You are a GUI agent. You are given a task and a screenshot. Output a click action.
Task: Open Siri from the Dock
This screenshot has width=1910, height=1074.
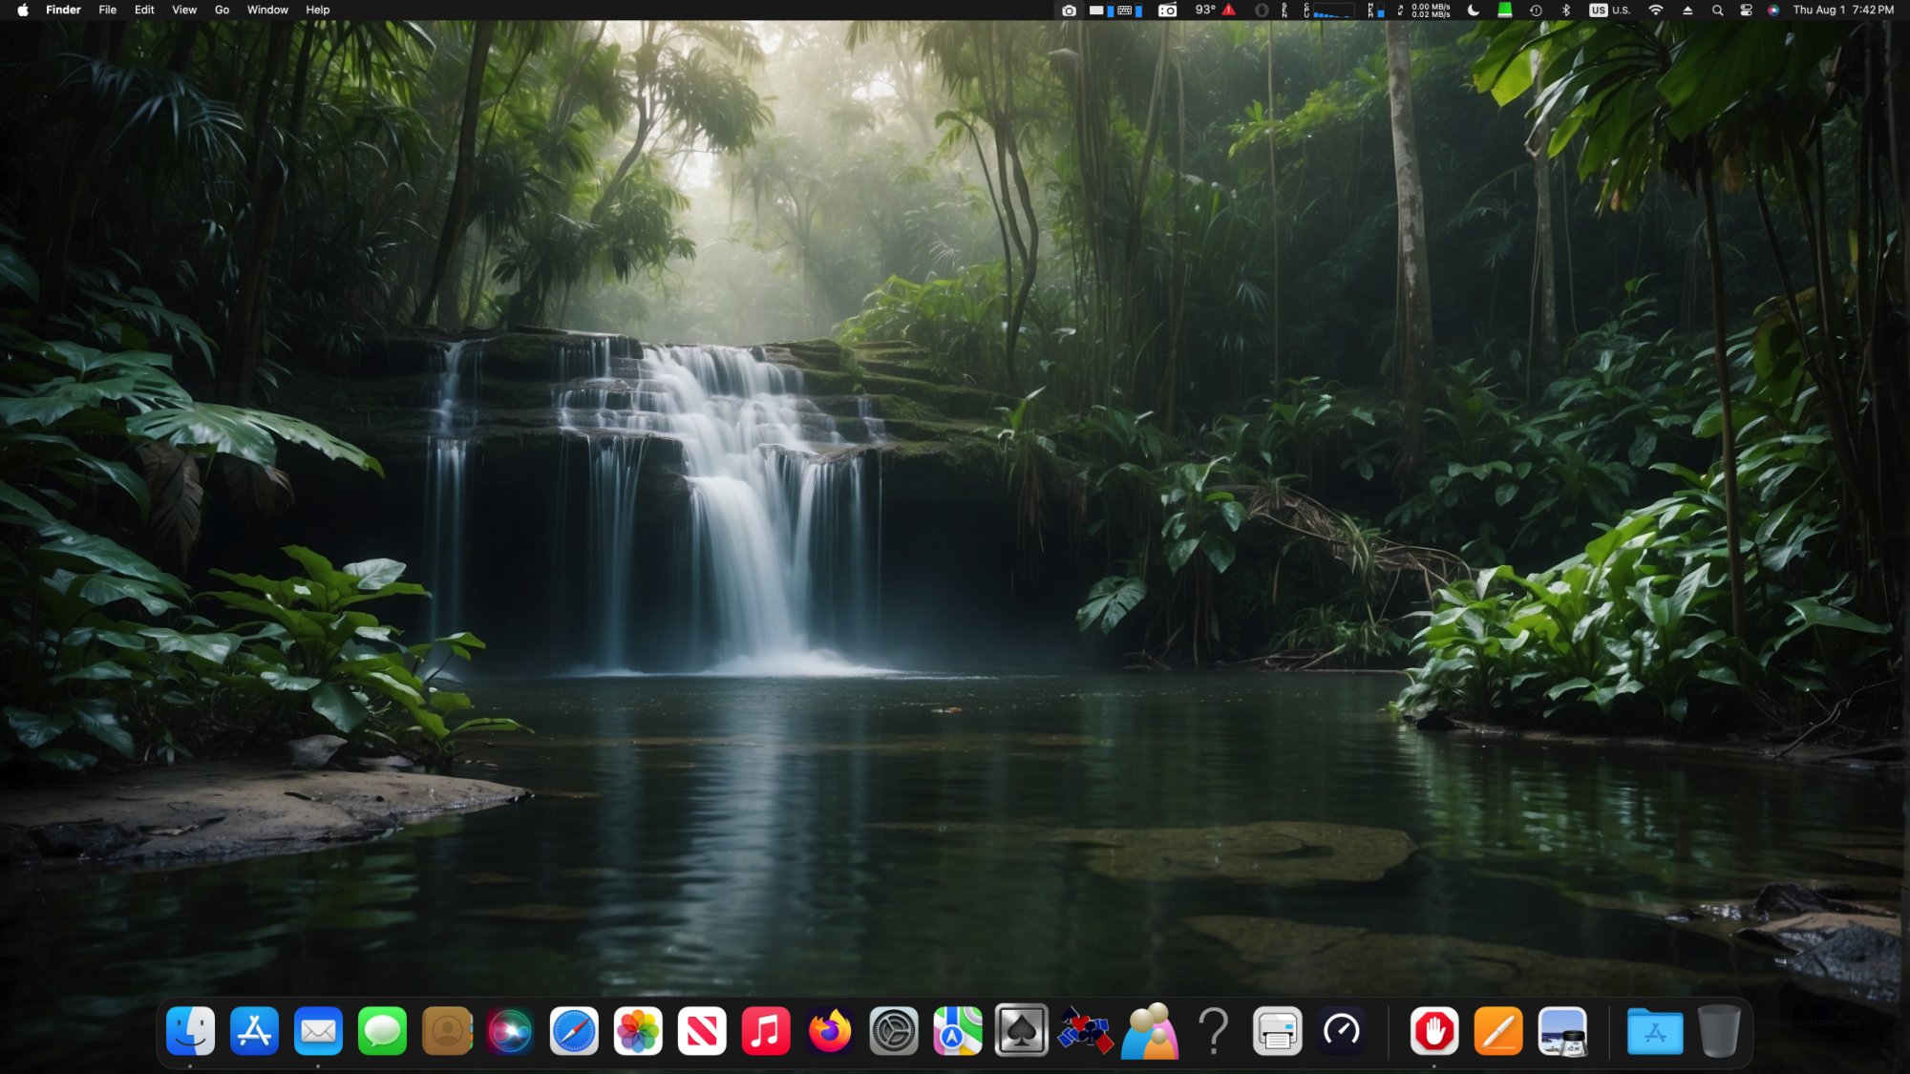[510, 1031]
